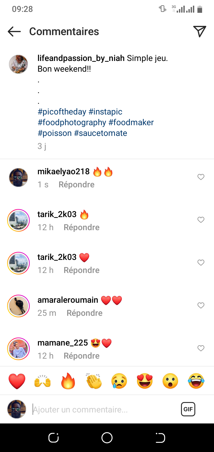This screenshot has height=452, width=214.
Task: Add the clapping hands emoji reaction
Action: pos(94,381)
